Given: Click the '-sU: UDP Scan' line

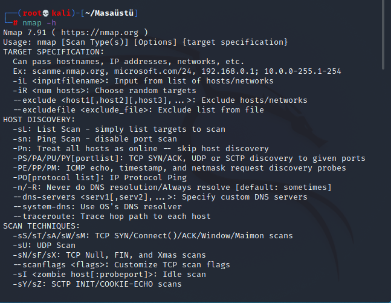Looking at the screenshot, I should [44, 245].
